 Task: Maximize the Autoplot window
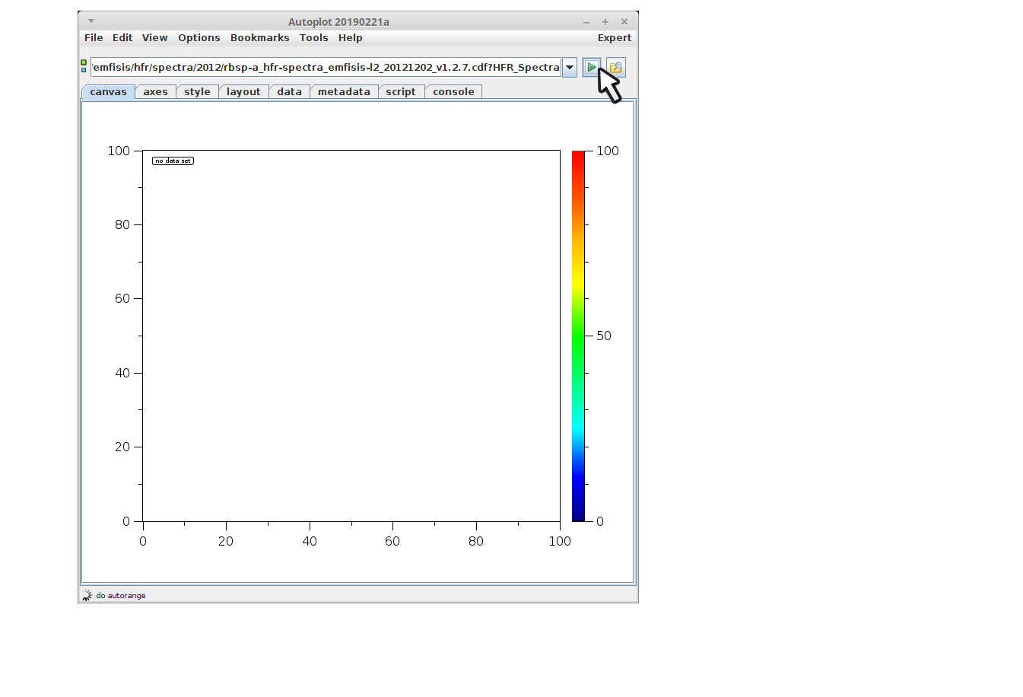[x=605, y=22]
